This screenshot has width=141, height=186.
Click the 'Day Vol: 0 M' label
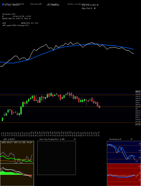89,8
